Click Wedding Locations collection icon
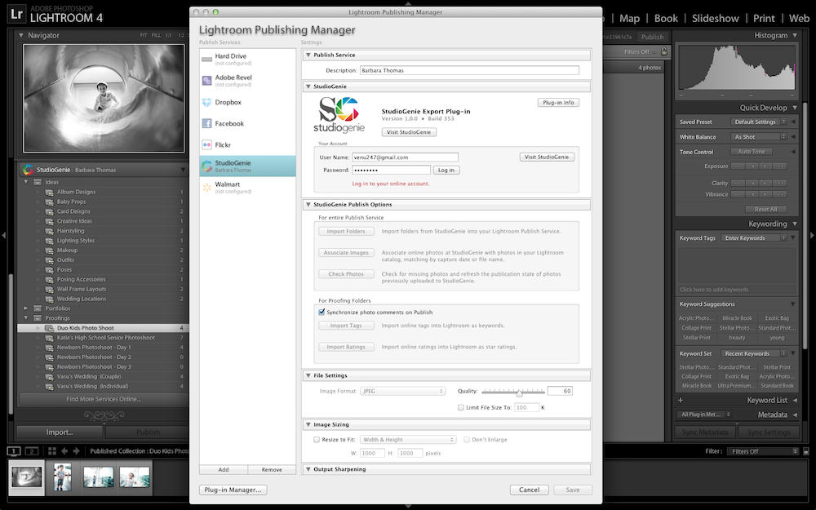This screenshot has height=510, width=816. coord(49,299)
